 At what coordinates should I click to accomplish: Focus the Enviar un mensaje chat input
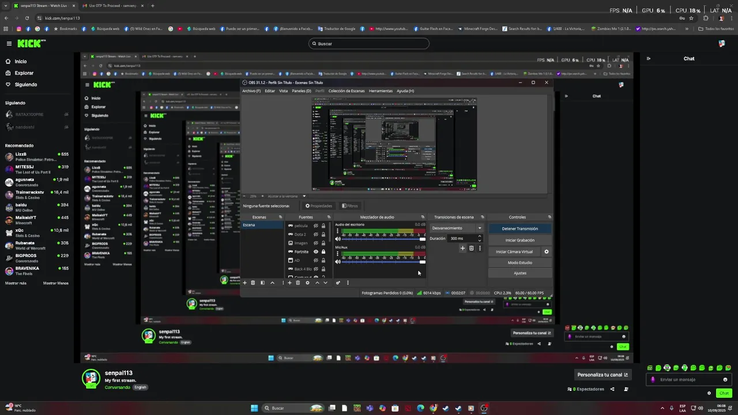(690, 379)
